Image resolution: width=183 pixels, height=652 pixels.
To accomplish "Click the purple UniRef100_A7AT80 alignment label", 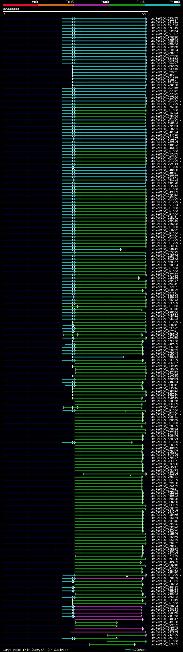I will (164, 578).
